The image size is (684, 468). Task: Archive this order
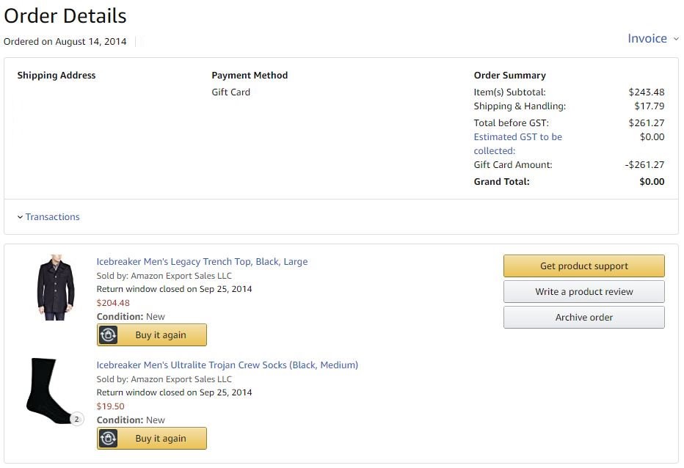[583, 318]
